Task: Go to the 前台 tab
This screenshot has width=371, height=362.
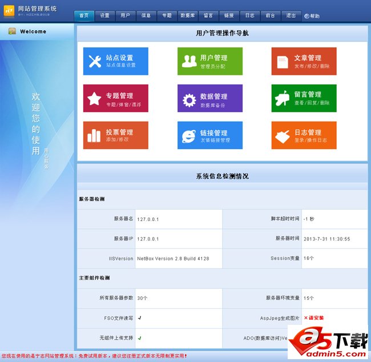Action: pos(270,15)
